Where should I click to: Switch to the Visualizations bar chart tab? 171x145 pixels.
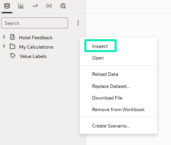click(x=21, y=6)
